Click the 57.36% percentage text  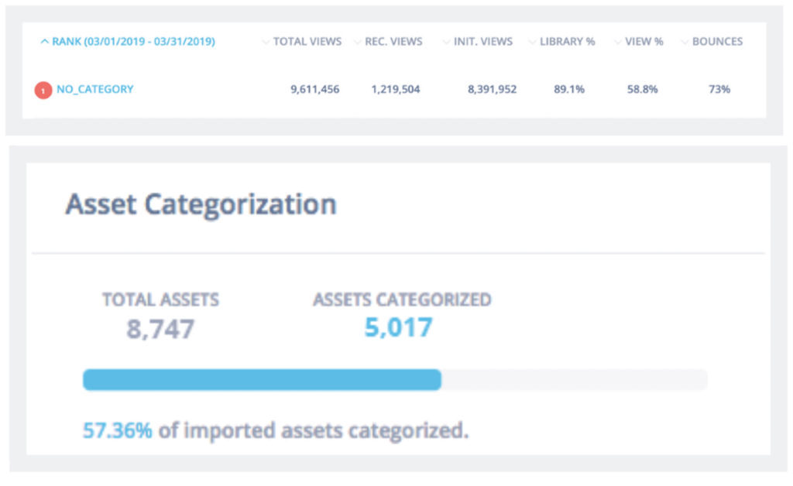click(118, 431)
